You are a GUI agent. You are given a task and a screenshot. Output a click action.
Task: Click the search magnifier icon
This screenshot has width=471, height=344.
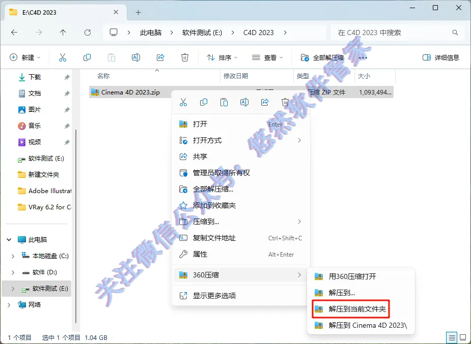tap(455, 33)
